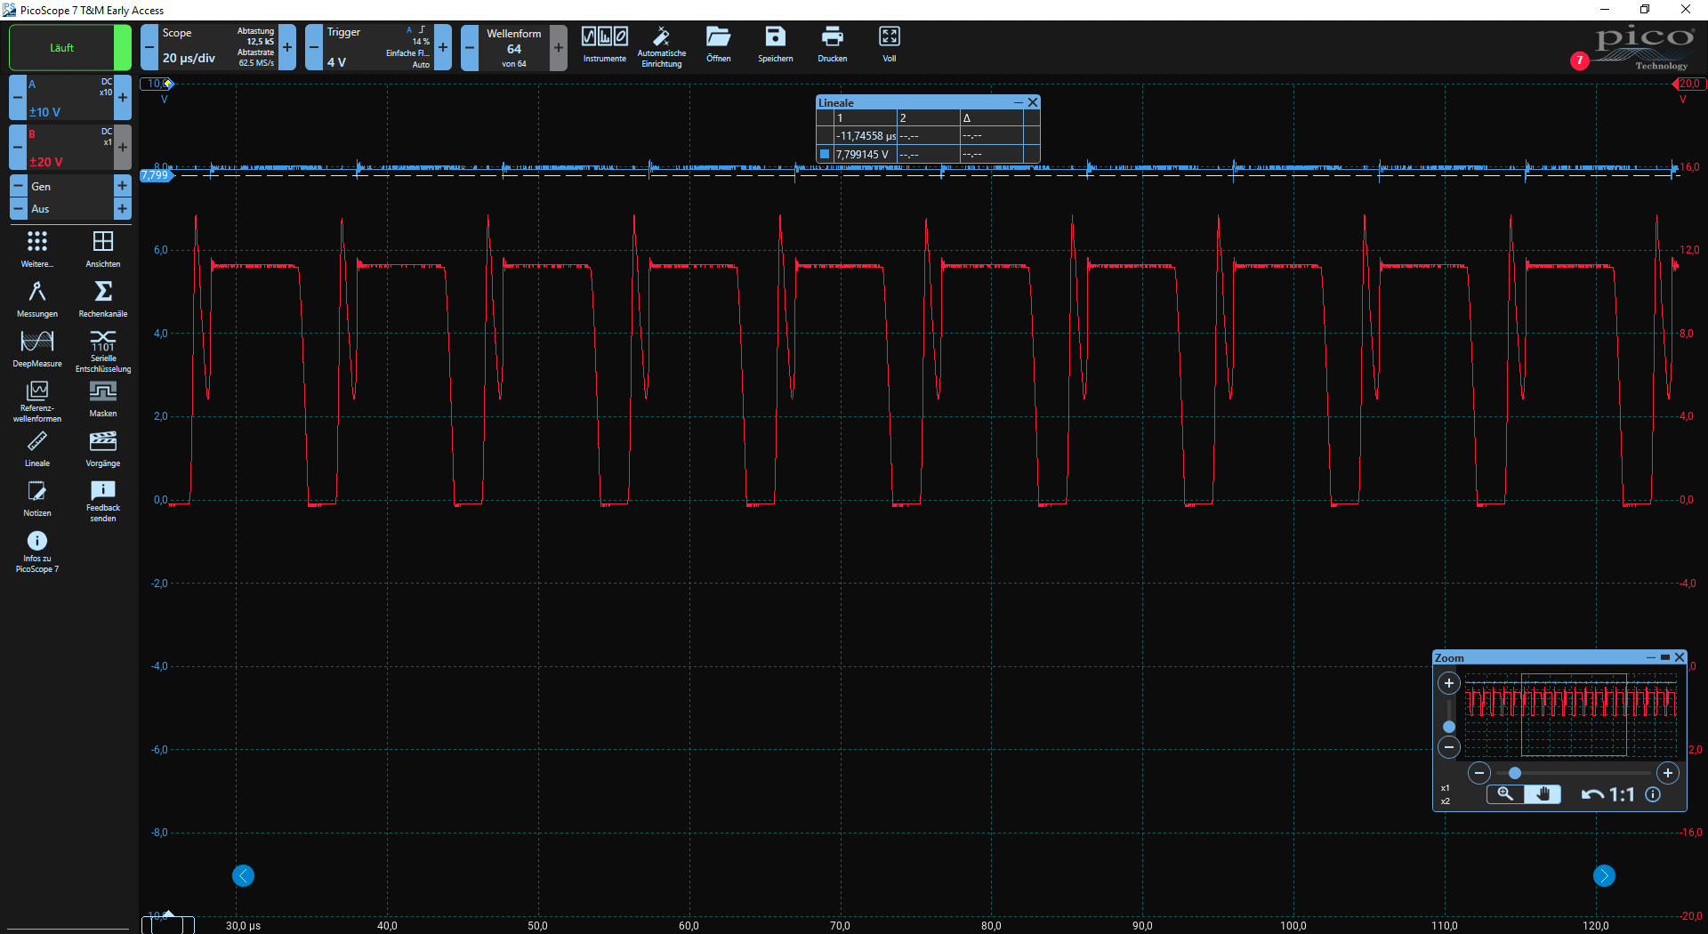Open channel B ±20 V options

[70, 148]
